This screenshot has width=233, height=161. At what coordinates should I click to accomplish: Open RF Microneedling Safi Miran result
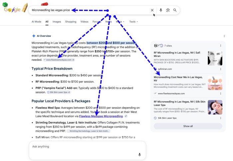click(x=177, y=54)
